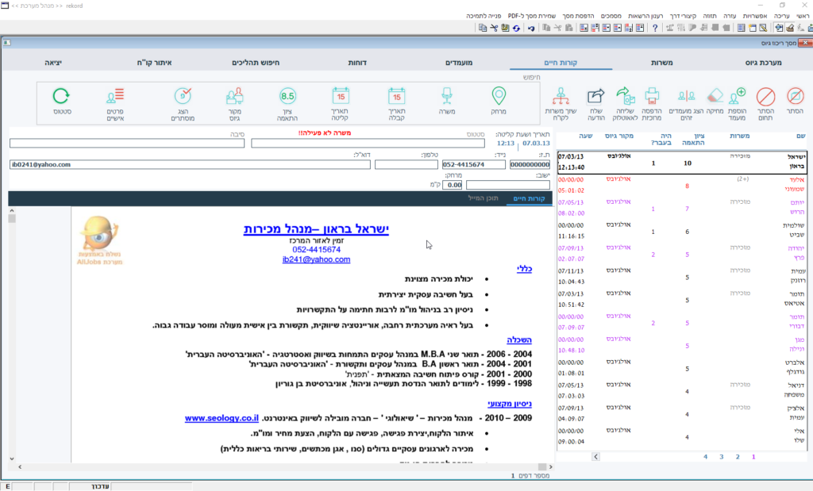Click the יציאה exit tab

[53, 63]
